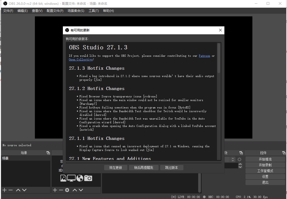This screenshot has width=287, height=199.
Task: Open the 编辑(E) menu
Action: coord(22,11)
